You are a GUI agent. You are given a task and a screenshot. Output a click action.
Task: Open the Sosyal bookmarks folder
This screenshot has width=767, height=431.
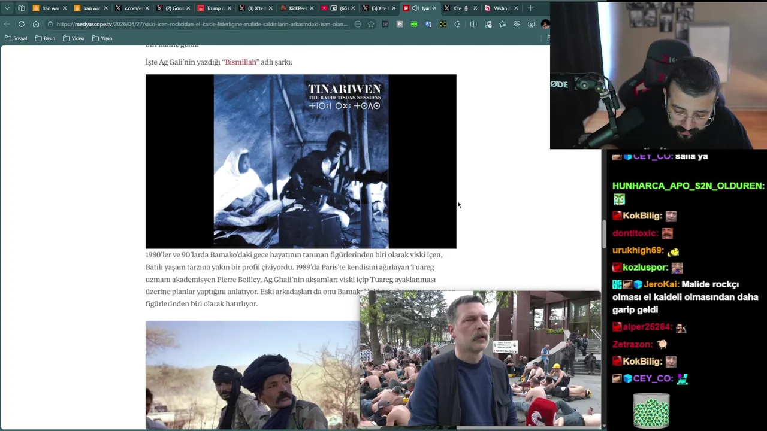coord(16,38)
